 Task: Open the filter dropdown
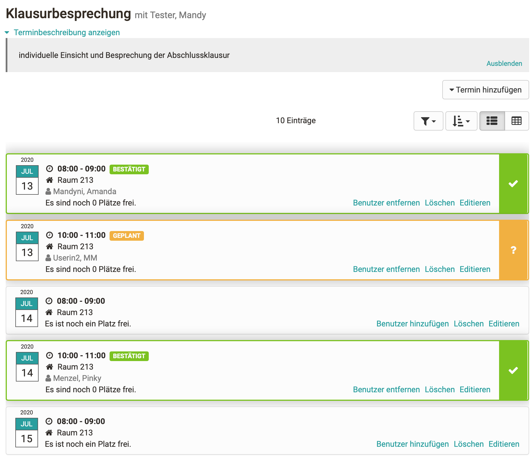point(428,121)
